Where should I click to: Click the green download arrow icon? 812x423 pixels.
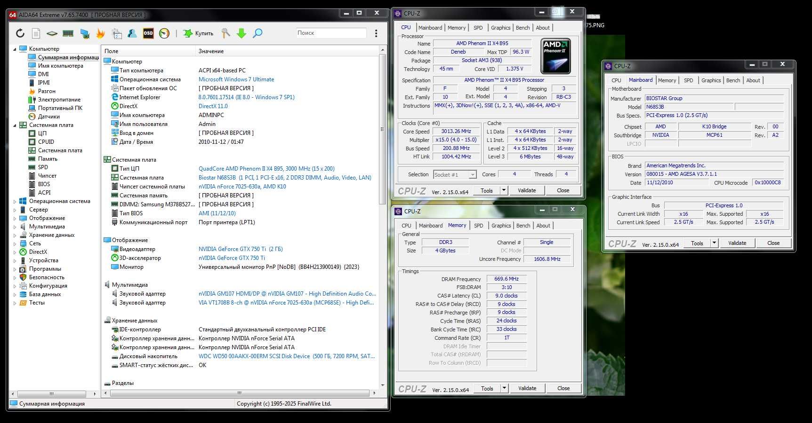pyautogui.click(x=241, y=33)
